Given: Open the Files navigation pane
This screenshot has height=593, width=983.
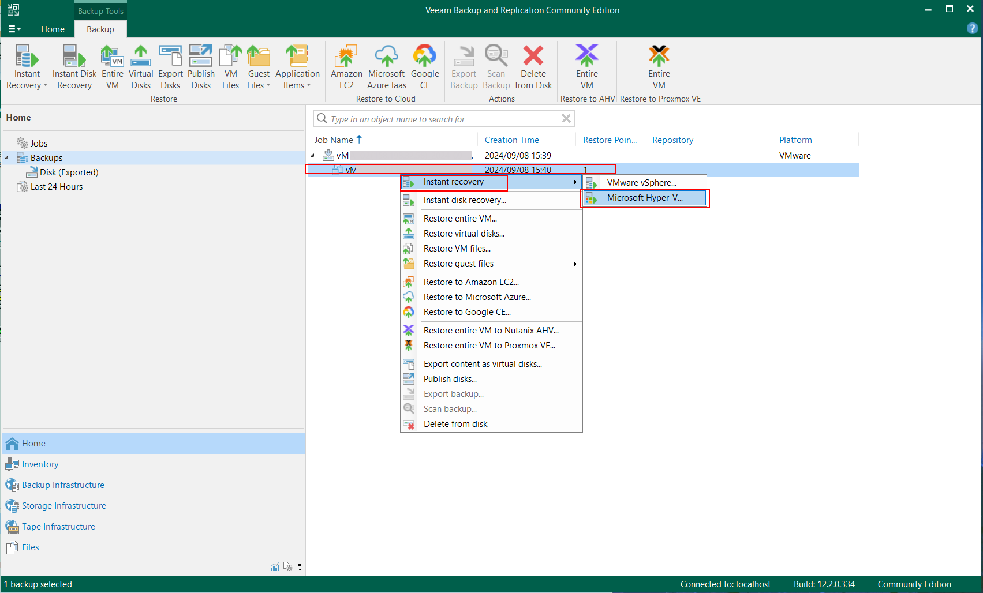Looking at the screenshot, I should (x=154, y=547).
